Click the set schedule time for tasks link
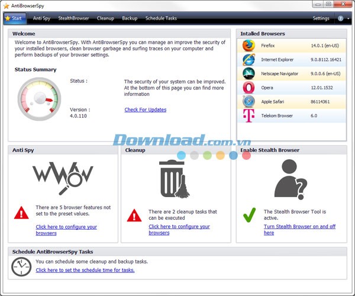Image resolution: width=355 pixels, height=296 pixels. click(x=85, y=270)
